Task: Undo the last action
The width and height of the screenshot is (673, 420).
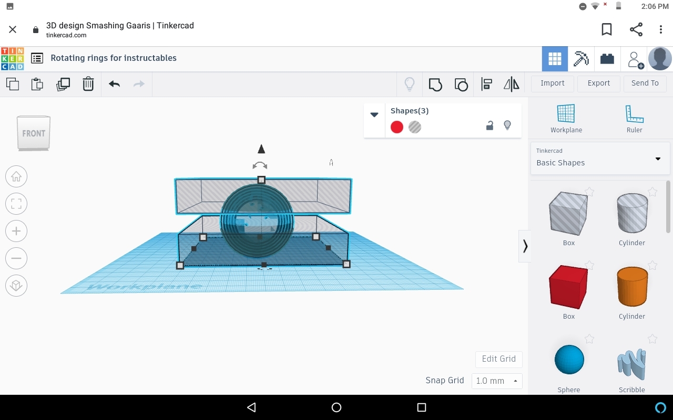Action: (x=114, y=84)
